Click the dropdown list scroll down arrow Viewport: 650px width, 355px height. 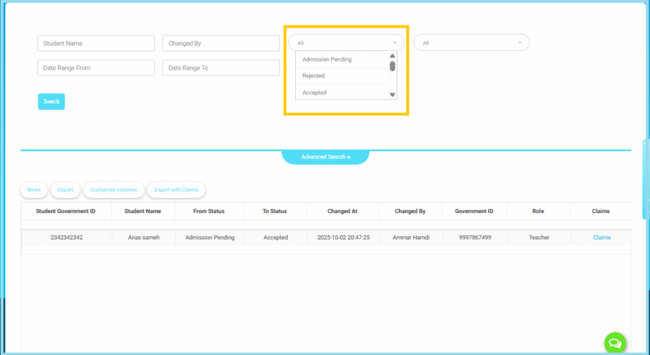click(392, 95)
